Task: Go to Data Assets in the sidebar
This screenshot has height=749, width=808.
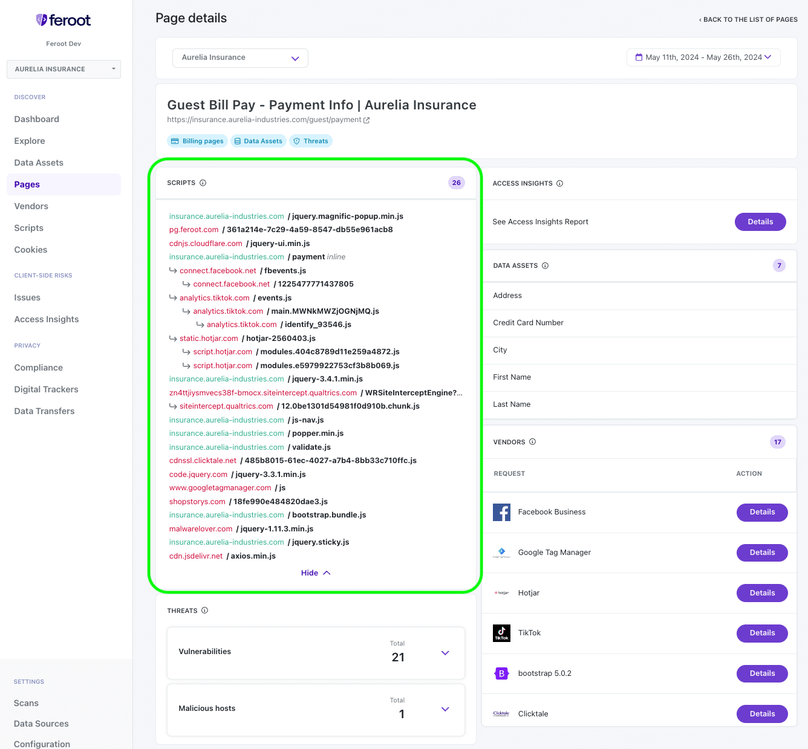Action: point(39,163)
